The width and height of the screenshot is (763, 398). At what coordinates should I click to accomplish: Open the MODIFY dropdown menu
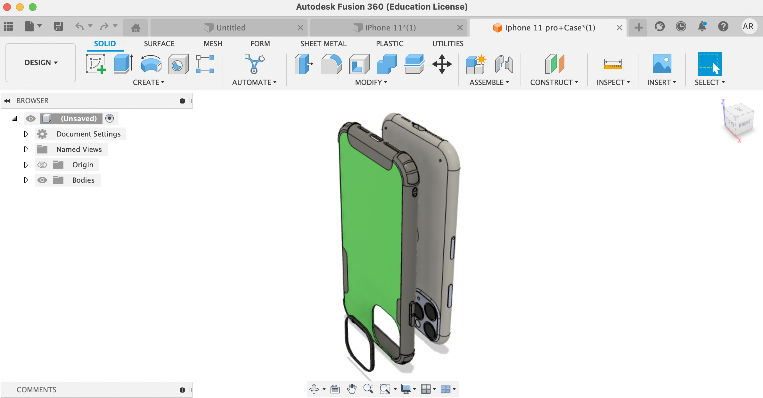371,82
